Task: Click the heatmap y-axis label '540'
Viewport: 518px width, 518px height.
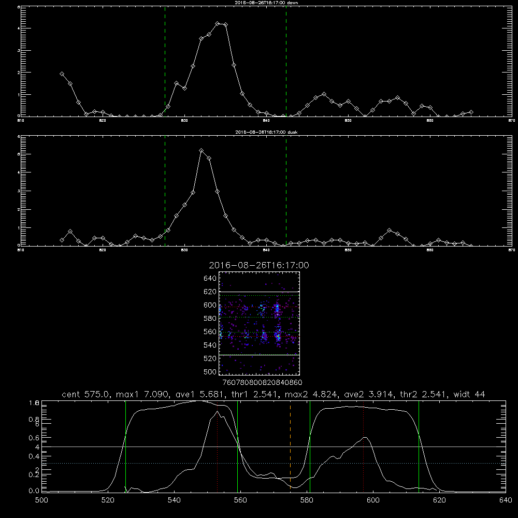Action: point(210,345)
